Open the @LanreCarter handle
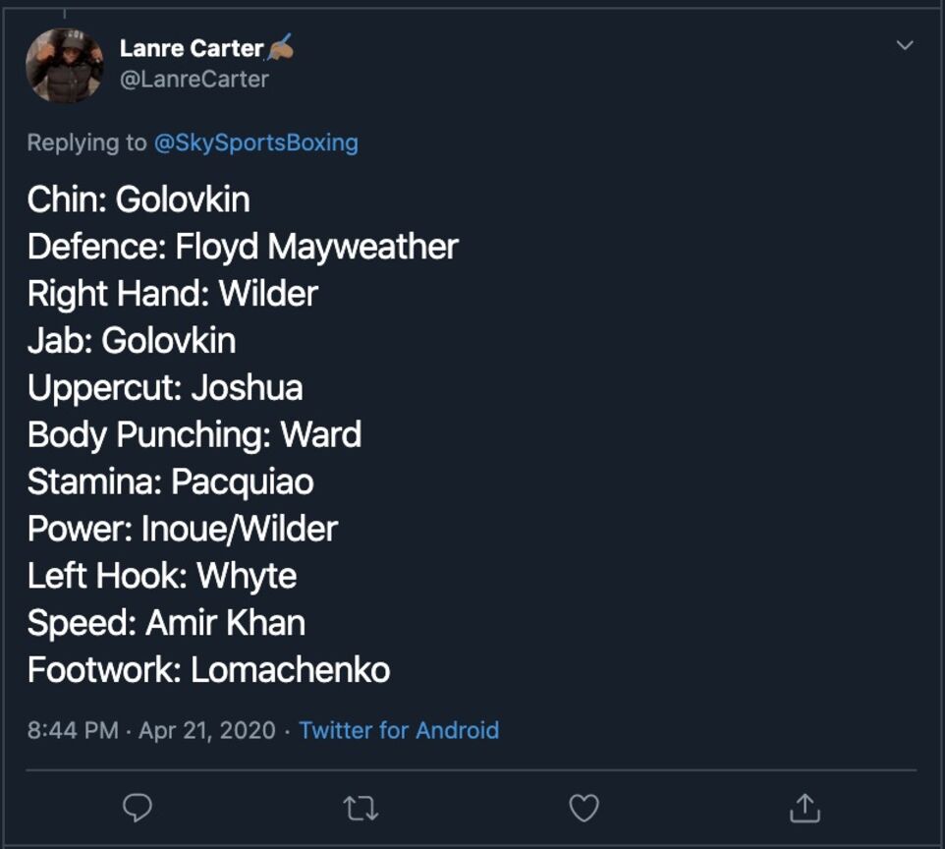945x849 pixels. tap(195, 79)
